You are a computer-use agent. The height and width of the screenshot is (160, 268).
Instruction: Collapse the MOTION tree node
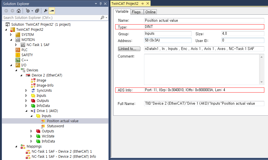[x=11, y=40]
